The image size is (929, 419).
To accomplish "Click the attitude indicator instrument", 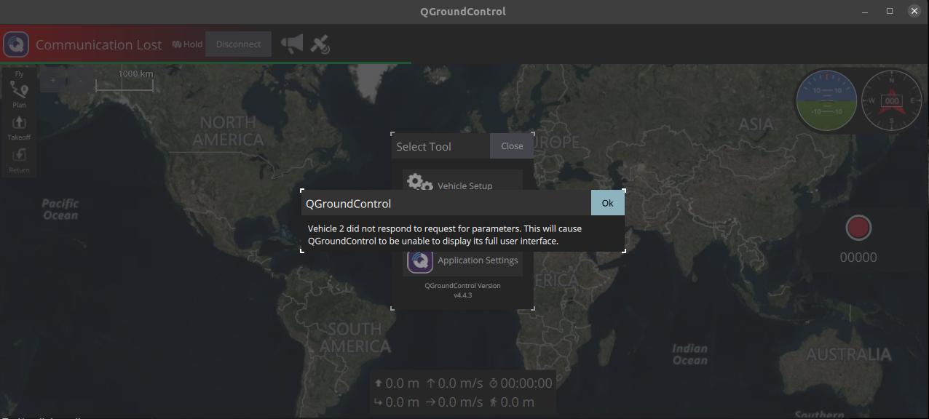I will pos(826,101).
